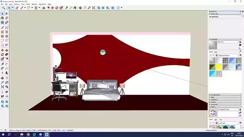Open shape tool variants dropdown arrow
Screen dimensions: 244x137
[x=39, y=8]
